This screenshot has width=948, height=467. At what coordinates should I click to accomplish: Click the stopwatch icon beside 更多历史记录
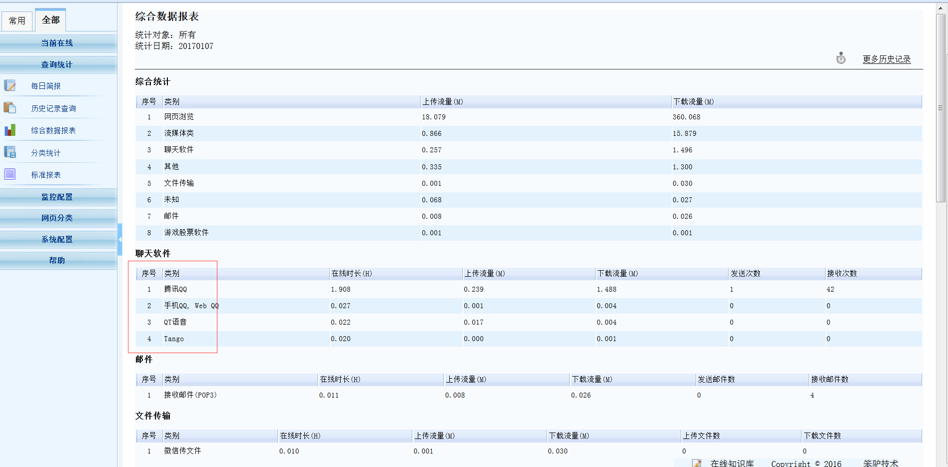point(841,58)
